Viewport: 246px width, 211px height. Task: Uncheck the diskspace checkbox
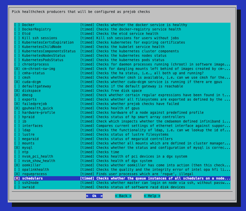[x=17, y=91]
